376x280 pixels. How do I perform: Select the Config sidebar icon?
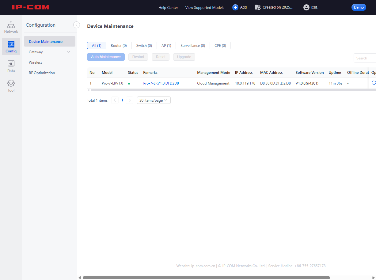(x=11, y=47)
